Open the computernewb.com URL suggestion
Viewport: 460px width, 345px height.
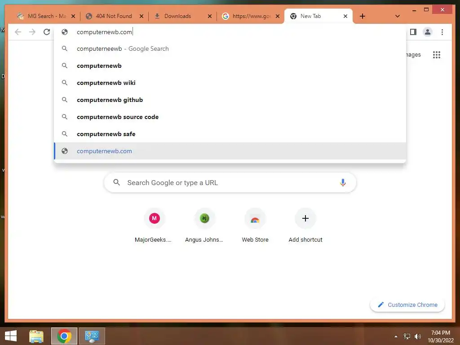(x=230, y=151)
